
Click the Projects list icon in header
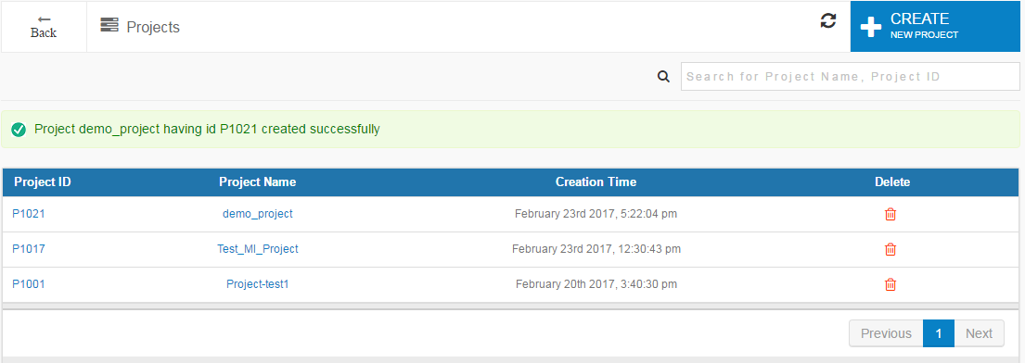[x=109, y=25]
